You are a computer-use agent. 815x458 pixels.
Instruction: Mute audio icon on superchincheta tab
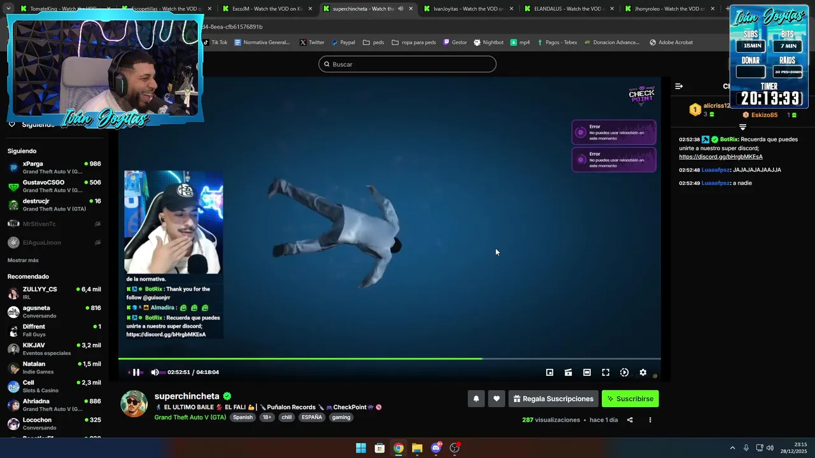coord(400,9)
